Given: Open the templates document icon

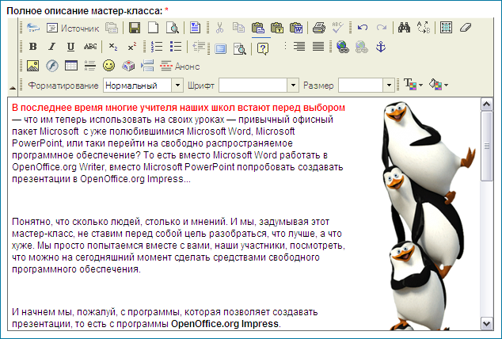Looking at the screenshot, I should 195,28.
